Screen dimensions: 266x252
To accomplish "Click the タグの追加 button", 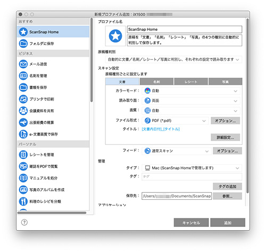I will [x=227, y=186].
